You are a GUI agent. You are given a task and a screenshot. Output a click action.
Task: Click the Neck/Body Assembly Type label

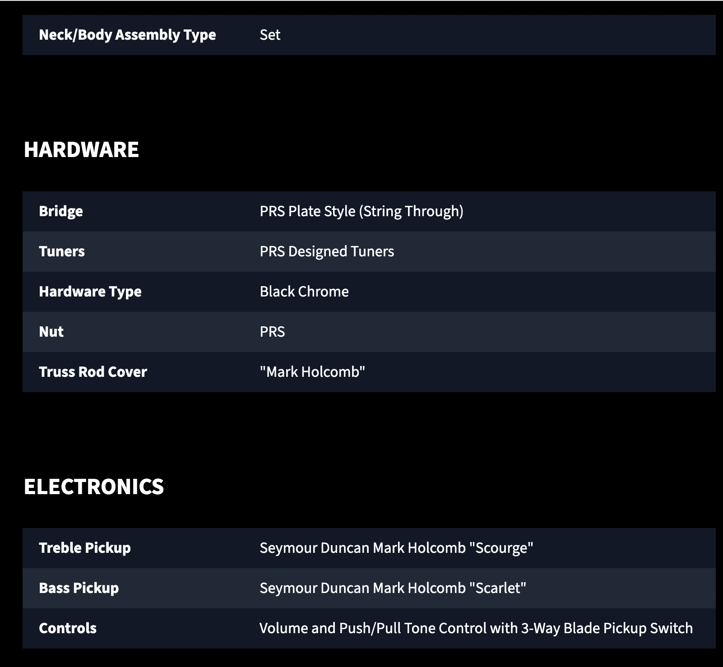point(127,35)
